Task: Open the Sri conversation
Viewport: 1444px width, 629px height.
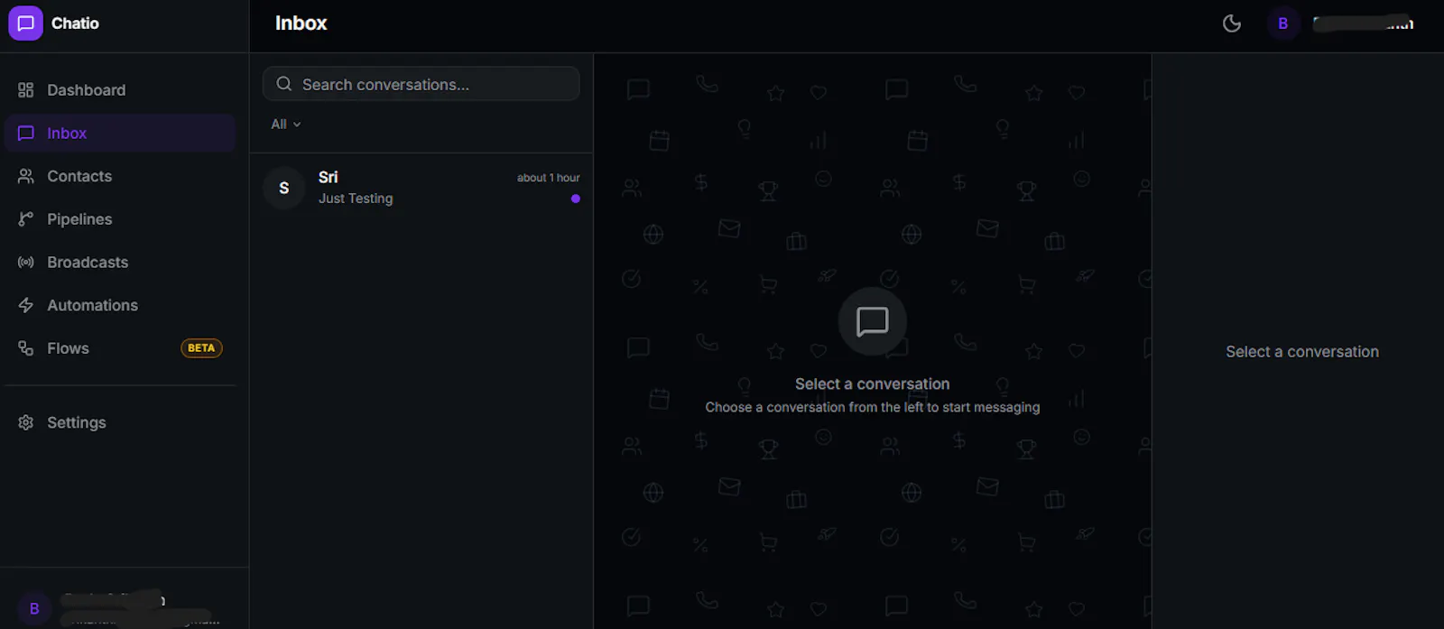Action: 421,188
